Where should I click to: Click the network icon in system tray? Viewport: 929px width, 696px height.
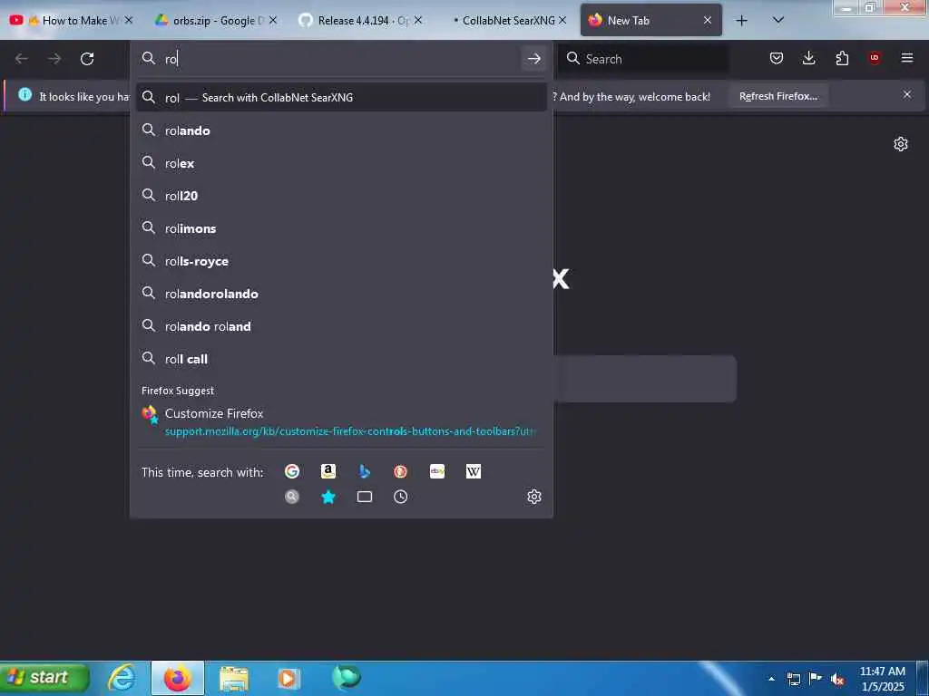click(x=793, y=679)
